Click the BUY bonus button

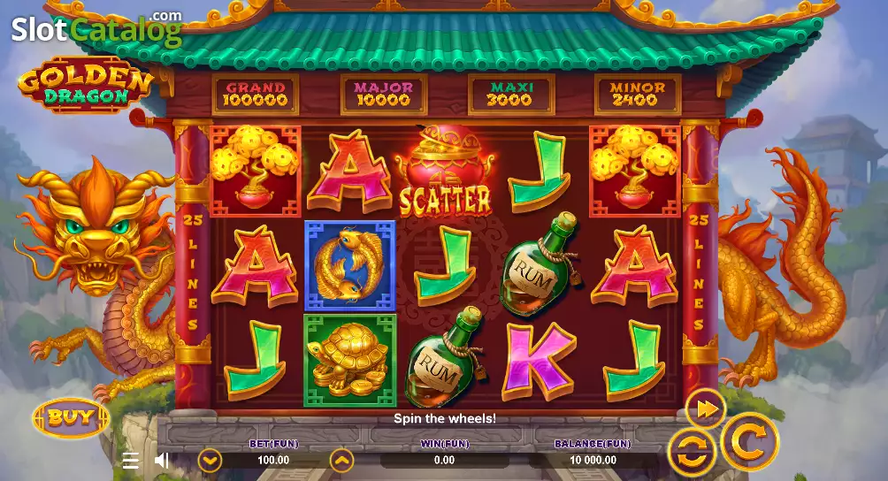point(71,418)
